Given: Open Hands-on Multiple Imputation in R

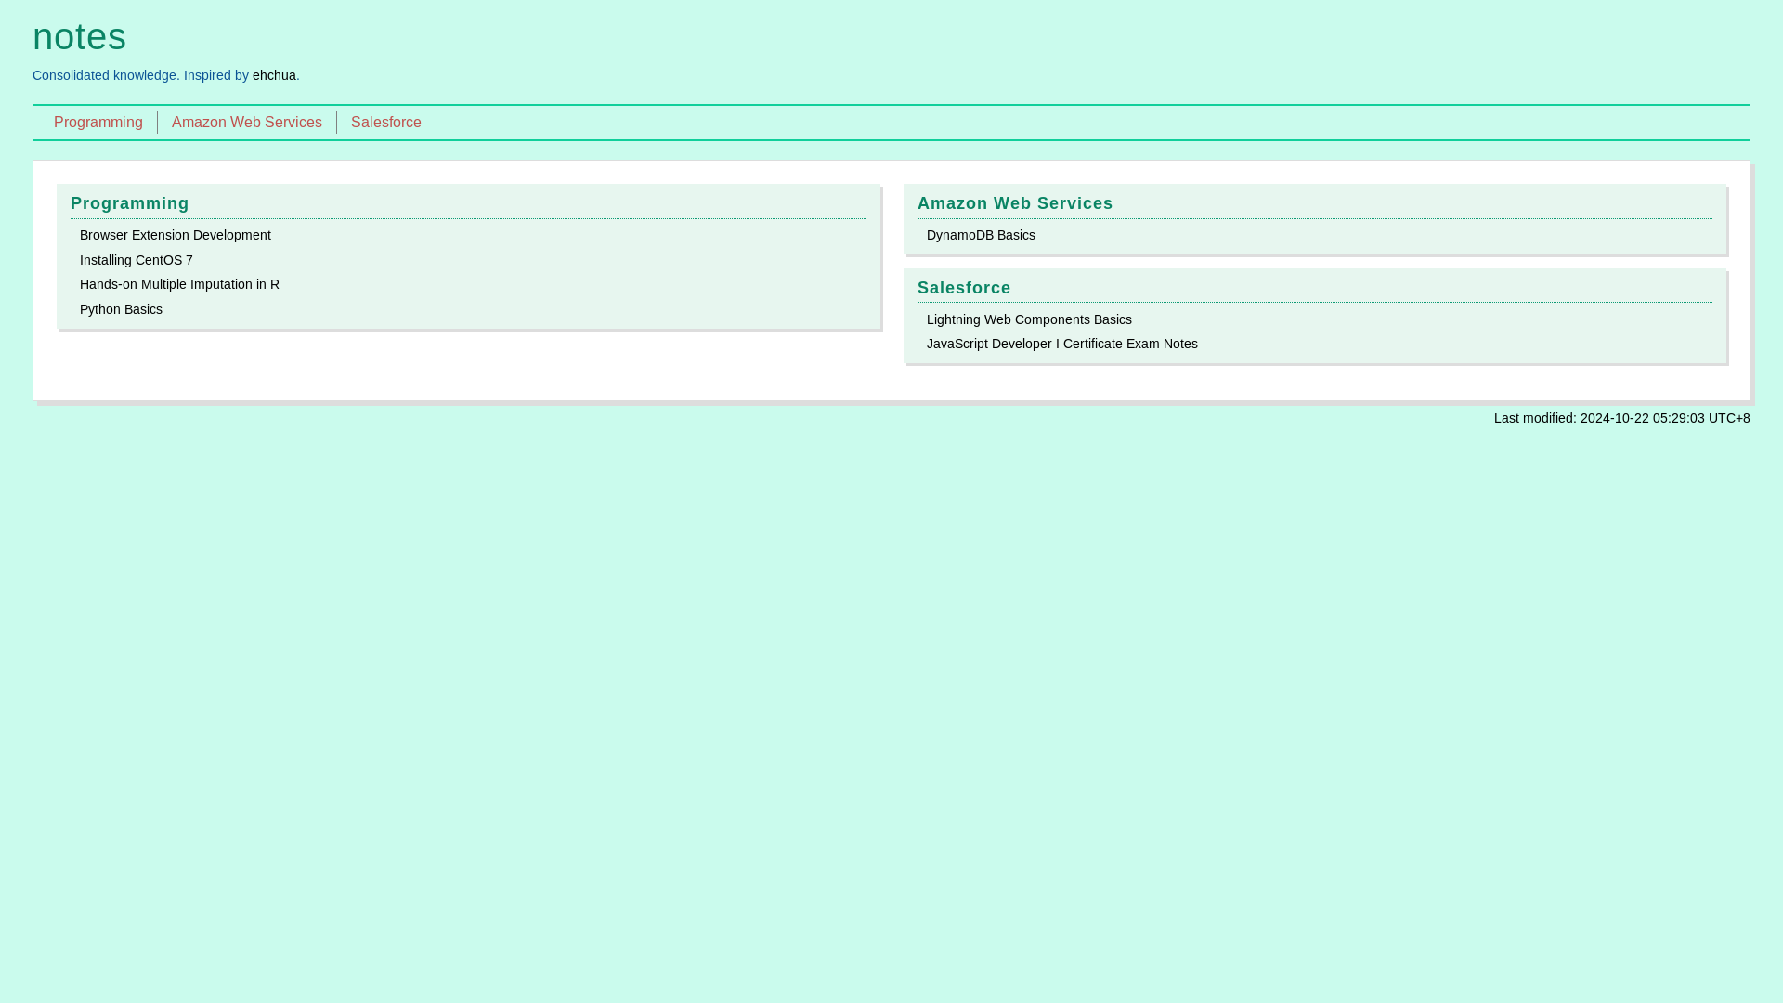Looking at the screenshot, I should tap(179, 284).
